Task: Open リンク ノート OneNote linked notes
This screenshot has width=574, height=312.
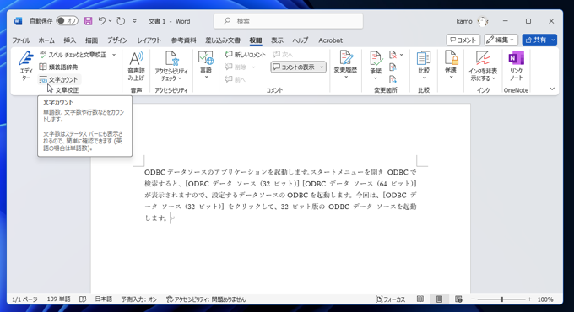Action: pyautogui.click(x=516, y=66)
